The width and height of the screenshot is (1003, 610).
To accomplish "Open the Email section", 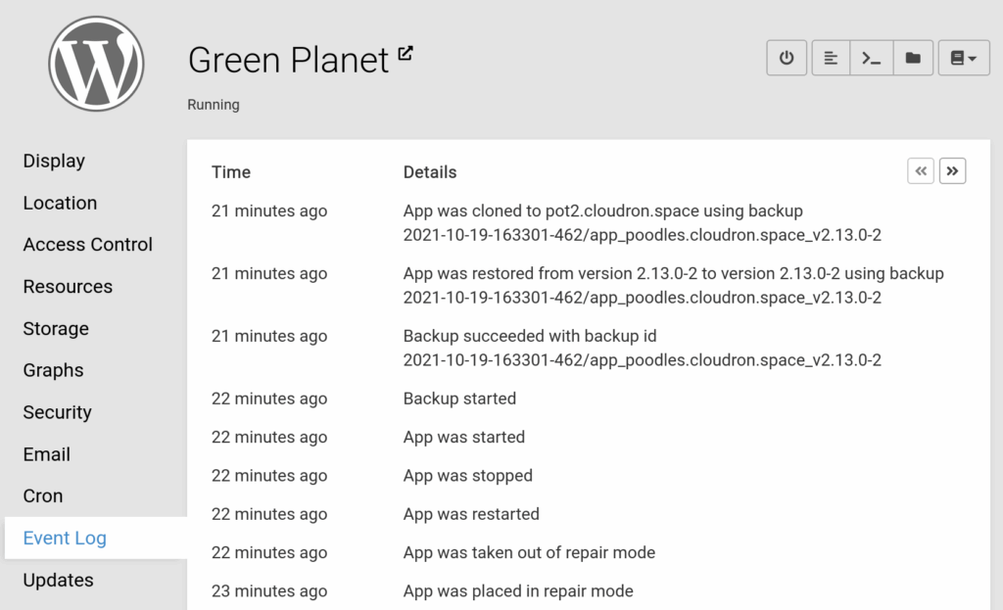I will [47, 454].
